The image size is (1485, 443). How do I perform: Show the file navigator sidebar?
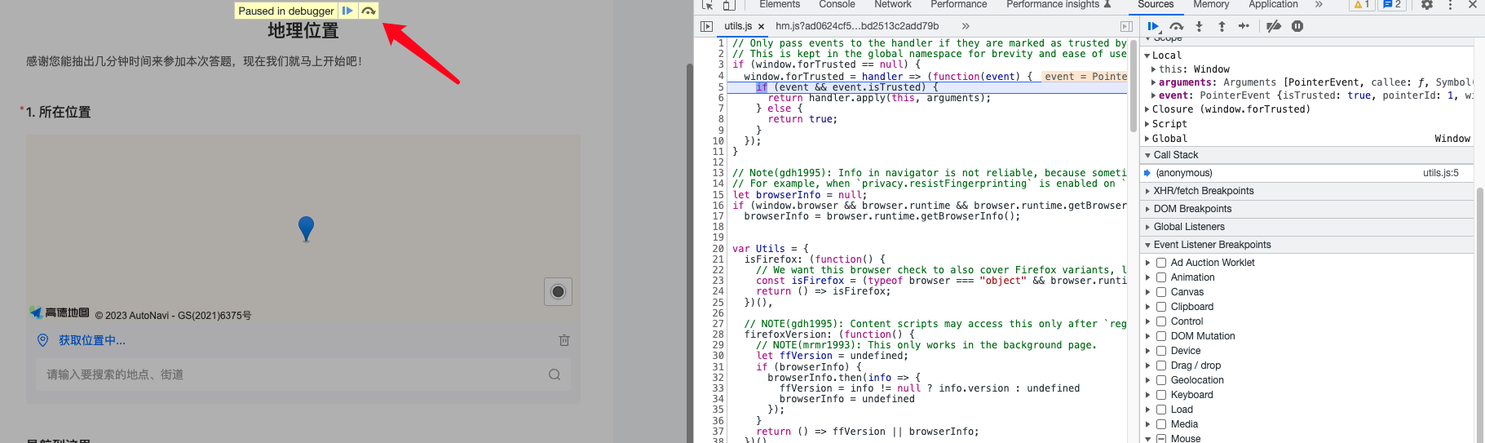[706, 26]
